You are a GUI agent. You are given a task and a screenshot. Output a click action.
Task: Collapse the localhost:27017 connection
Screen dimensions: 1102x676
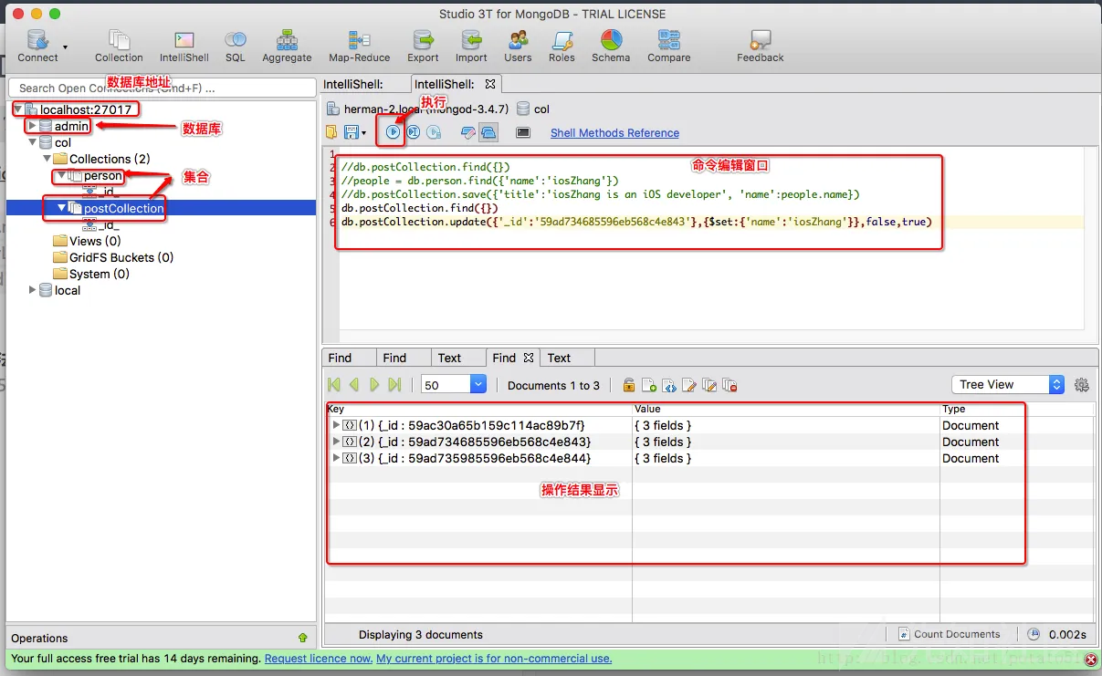pos(17,109)
